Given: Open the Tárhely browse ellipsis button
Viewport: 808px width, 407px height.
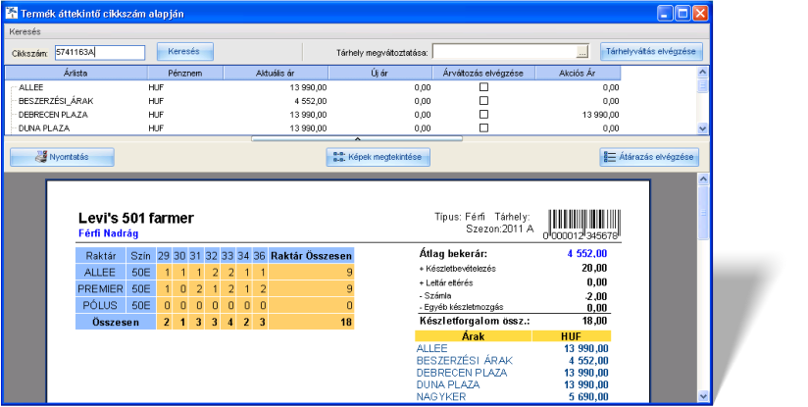Looking at the screenshot, I should 581,52.
